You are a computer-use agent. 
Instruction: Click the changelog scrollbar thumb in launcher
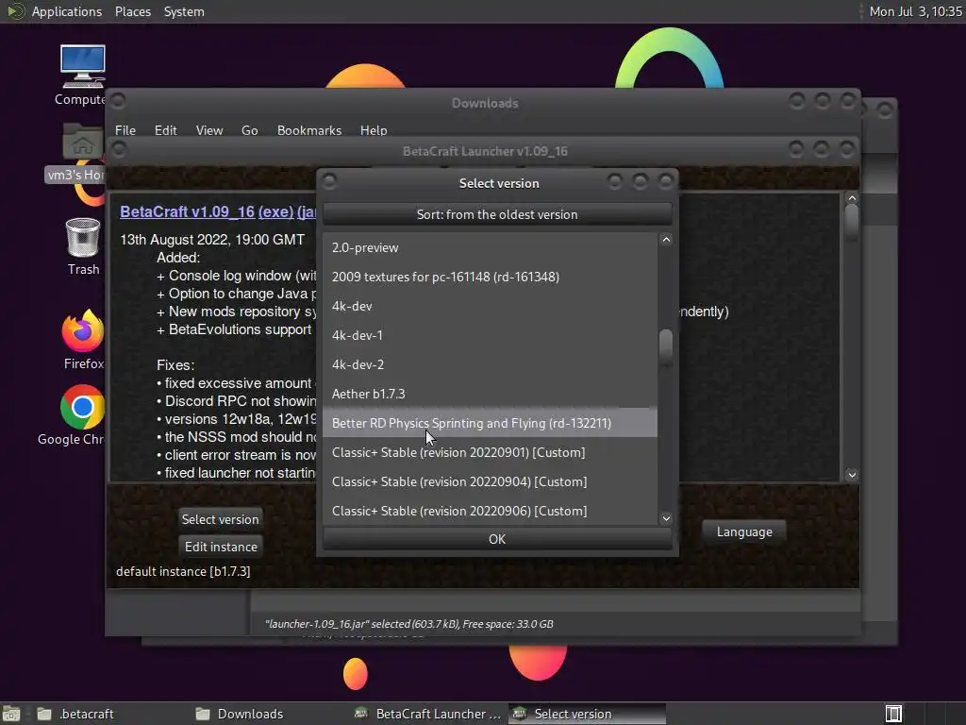click(x=852, y=221)
